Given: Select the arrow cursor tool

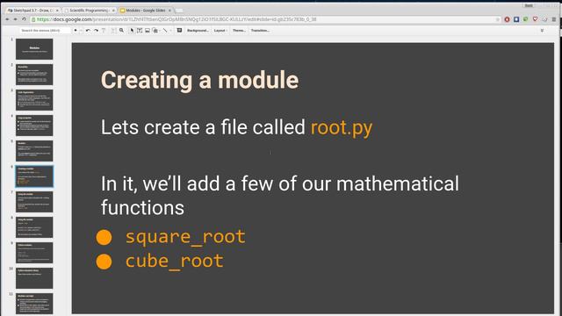Looking at the screenshot, I should coord(132,31).
